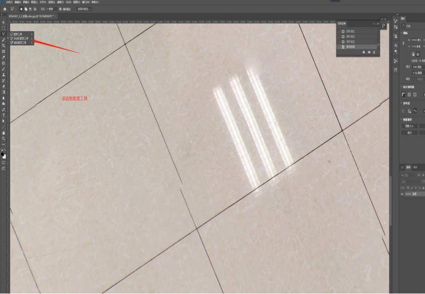Select the Move tool
This screenshot has width=425, height=294.
pyautogui.click(x=3, y=23)
